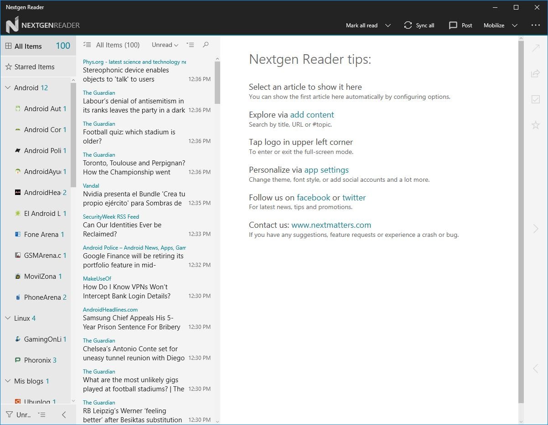Open Starred Items

pyautogui.click(x=38, y=67)
